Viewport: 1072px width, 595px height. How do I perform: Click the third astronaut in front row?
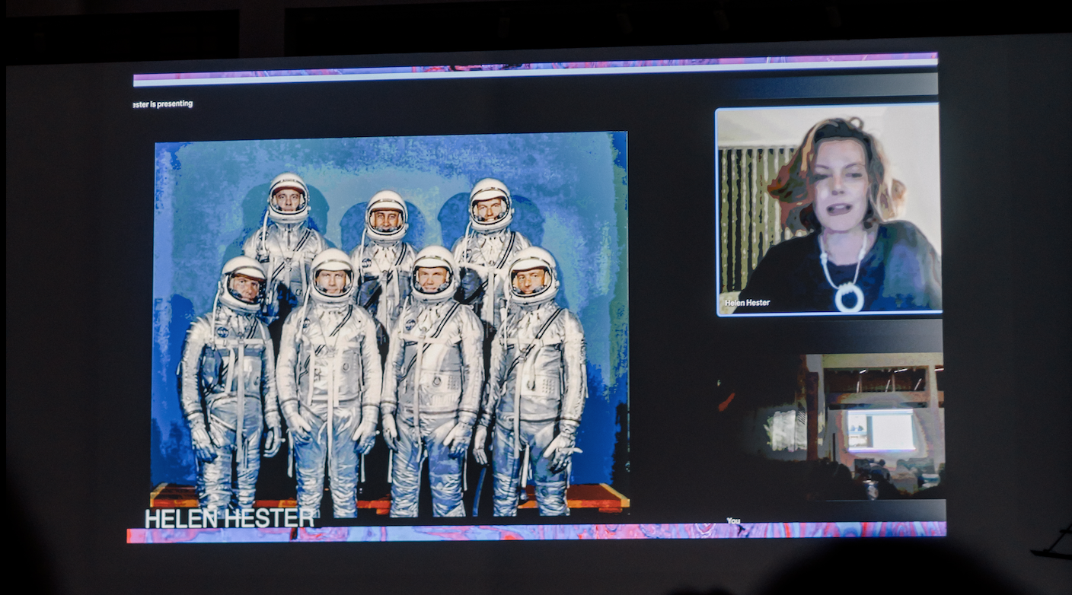click(432, 380)
